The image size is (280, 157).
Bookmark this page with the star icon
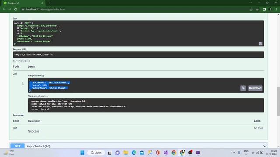tap(257, 10)
